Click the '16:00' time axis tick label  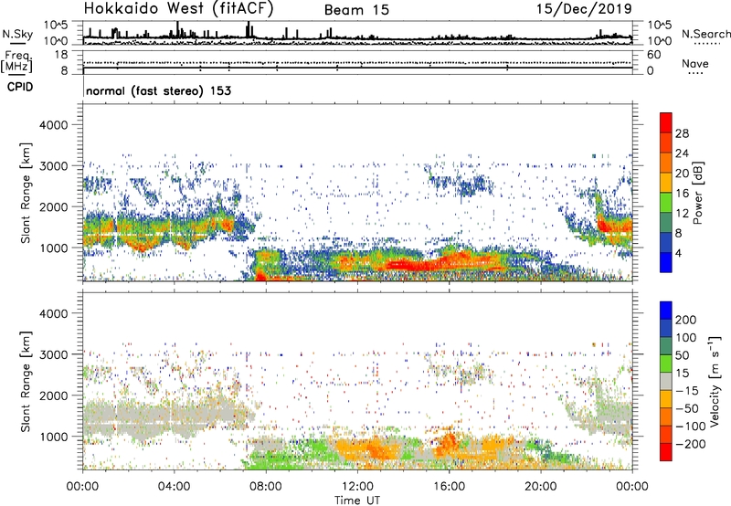pos(449,487)
